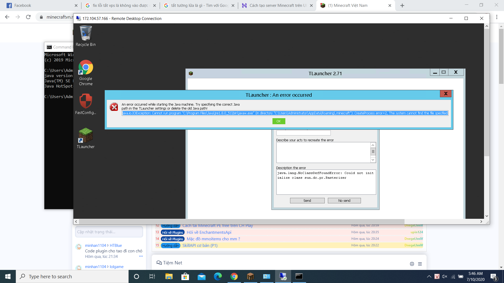
Task: Open the FastConfig shield desktop icon
Action: 86,101
